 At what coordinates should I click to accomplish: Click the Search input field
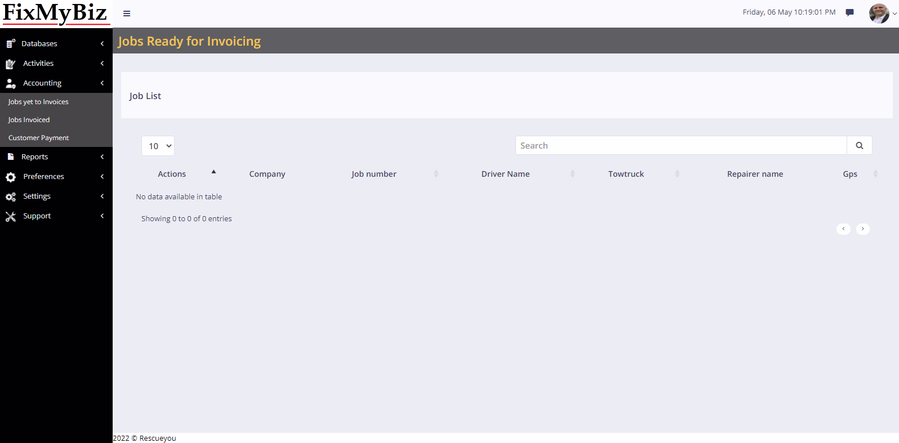[x=680, y=145]
